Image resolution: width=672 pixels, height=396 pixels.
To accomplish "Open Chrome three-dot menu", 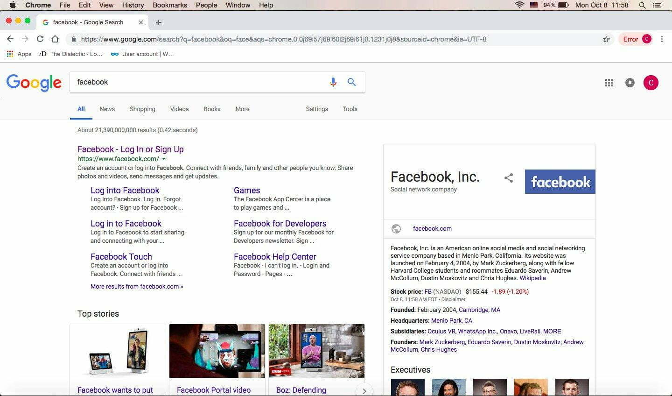I will pos(662,39).
